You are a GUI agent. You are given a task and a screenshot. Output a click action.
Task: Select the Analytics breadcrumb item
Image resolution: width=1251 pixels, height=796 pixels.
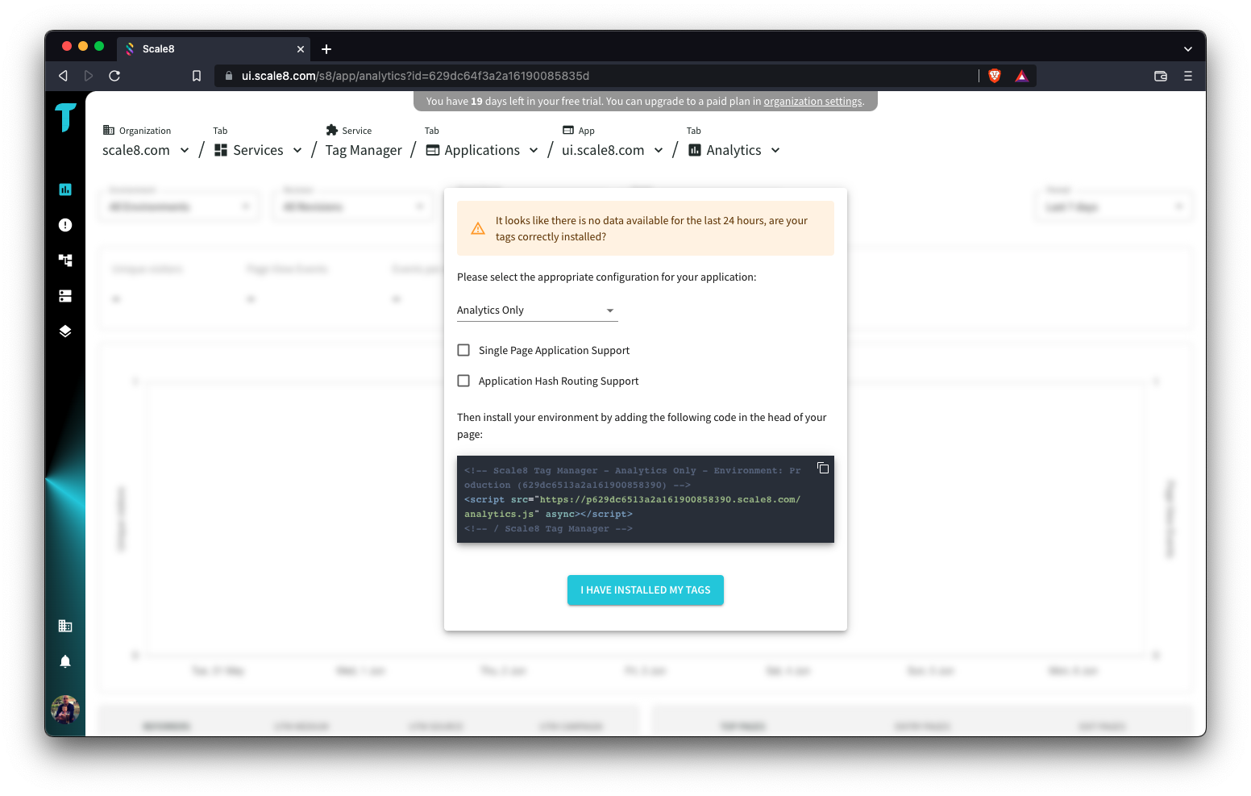[725, 150]
